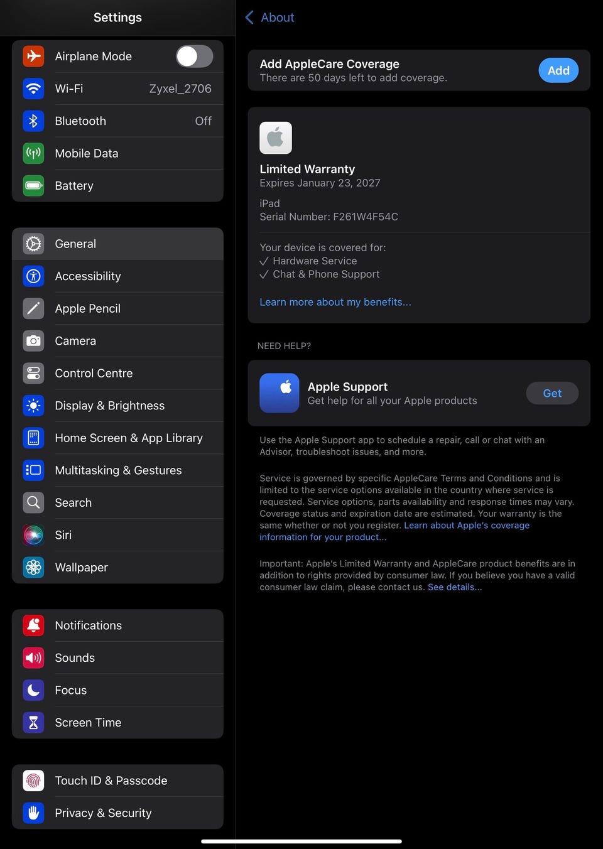Tap the About back label
The height and width of the screenshot is (849, 603).
coord(278,18)
